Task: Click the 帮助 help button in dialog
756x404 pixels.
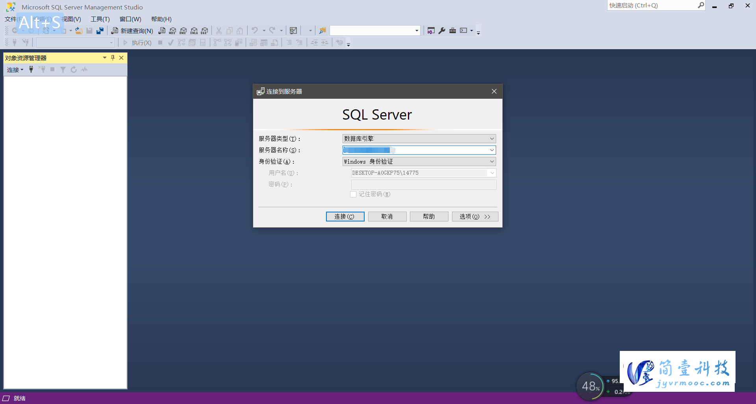Action: [x=429, y=216]
